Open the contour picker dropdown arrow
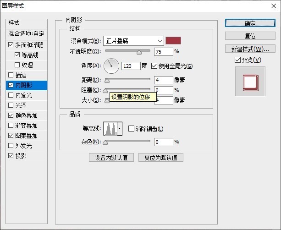The image size is (281, 230). pos(120,129)
